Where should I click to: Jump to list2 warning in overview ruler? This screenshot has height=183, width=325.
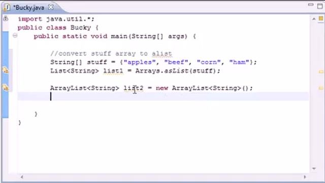(x=321, y=88)
